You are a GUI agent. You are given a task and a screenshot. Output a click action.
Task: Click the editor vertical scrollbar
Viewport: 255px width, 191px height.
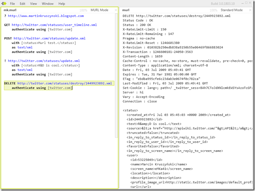click(x=116, y=76)
